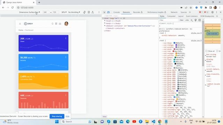Open options menu on the $6.200 Income card

coord(66,57)
